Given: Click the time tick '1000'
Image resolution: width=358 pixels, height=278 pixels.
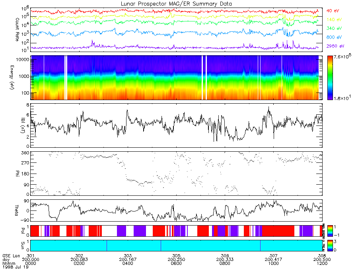Looking at the screenshot, I should [273, 263].
